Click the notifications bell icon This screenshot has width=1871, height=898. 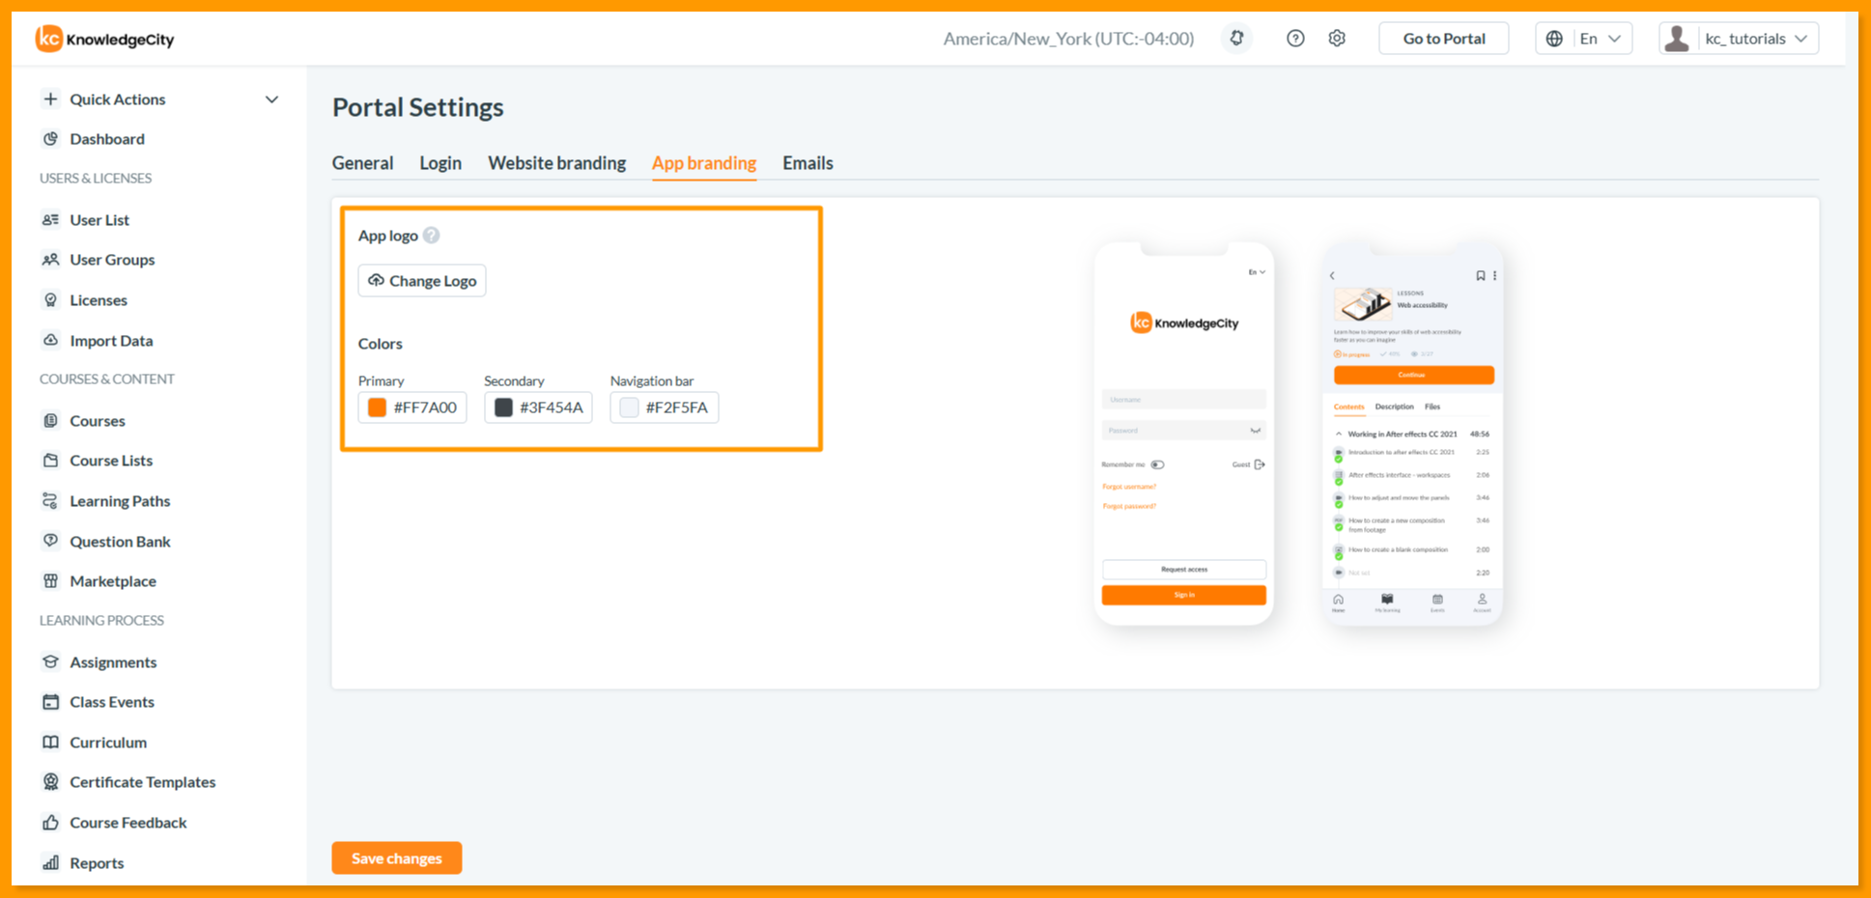tap(1236, 39)
